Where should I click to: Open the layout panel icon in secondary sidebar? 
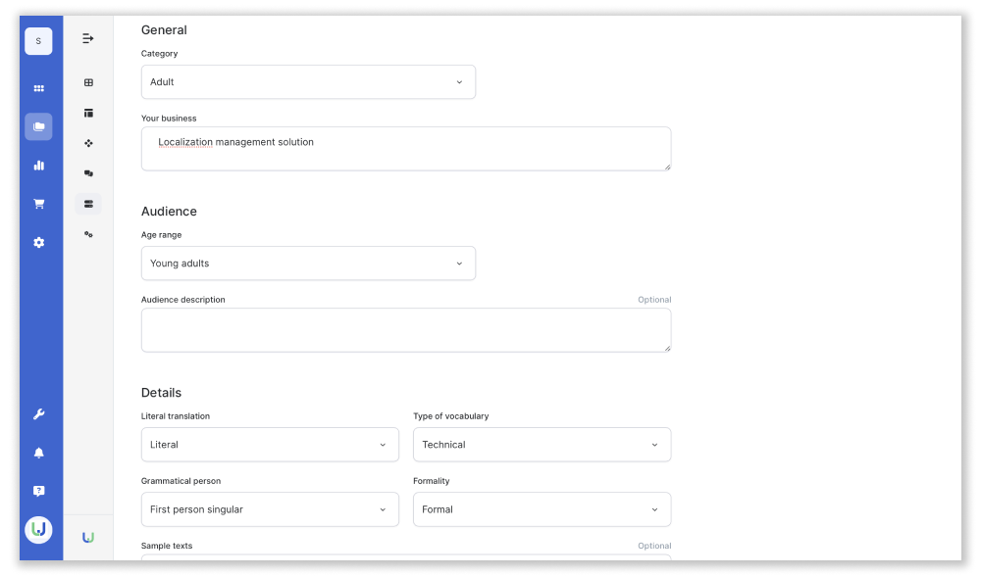88,113
